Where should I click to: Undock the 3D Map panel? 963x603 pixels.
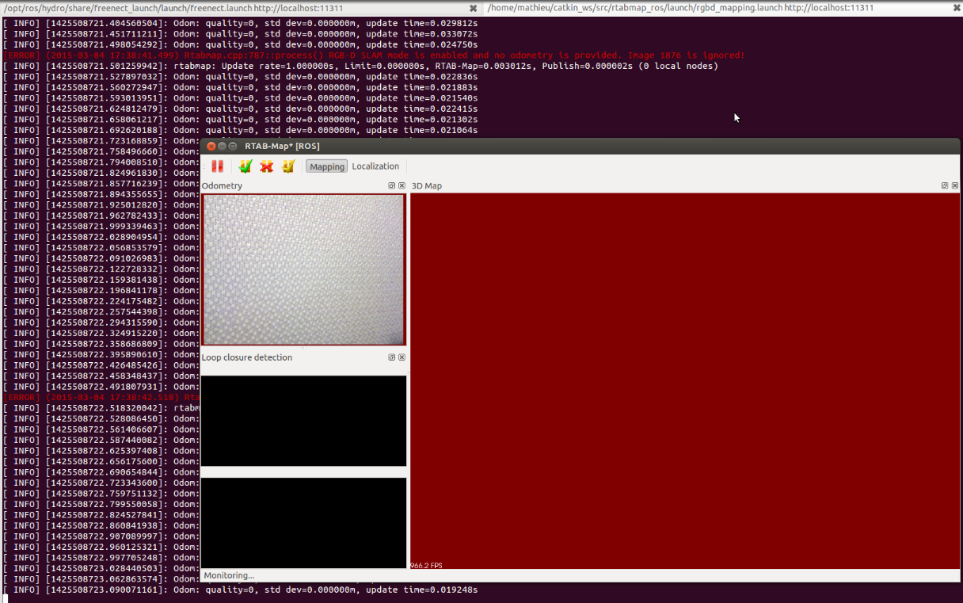pyautogui.click(x=945, y=185)
